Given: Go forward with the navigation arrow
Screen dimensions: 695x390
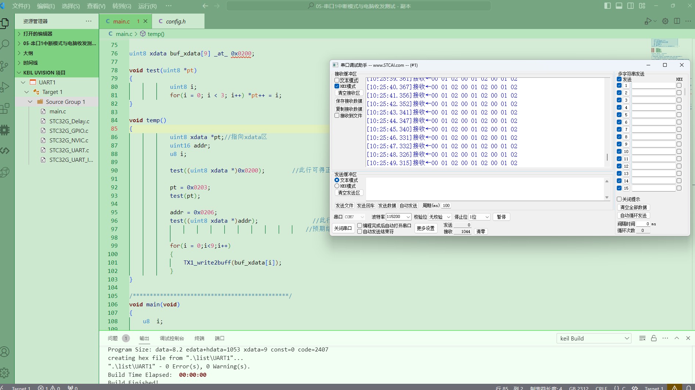Looking at the screenshot, I should (217, 6).
